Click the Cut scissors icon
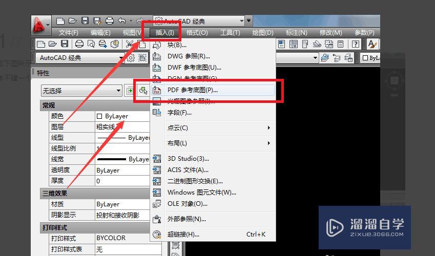Image resolution: width=435 pixels, height=256 pixels. tap(129, 44)
